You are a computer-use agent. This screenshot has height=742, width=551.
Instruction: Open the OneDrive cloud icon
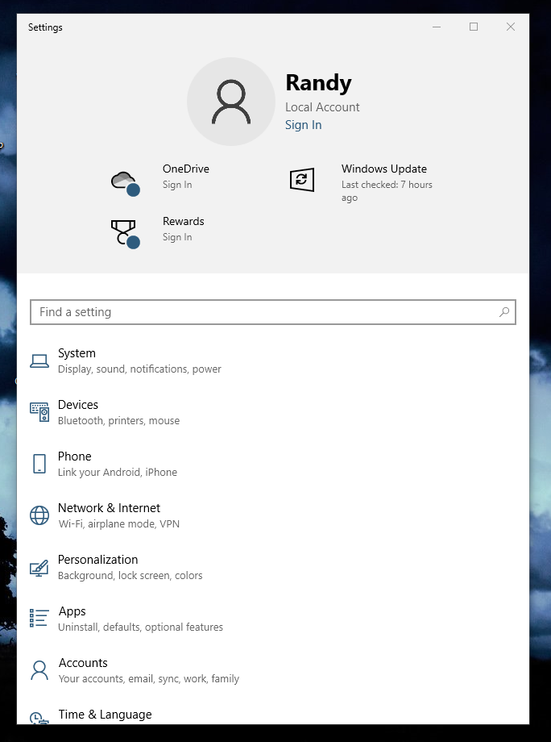[125, 184]
